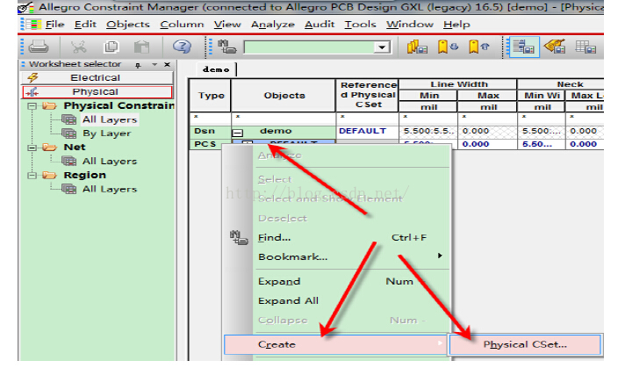Click the demo worksheet tab
618x368 pixels.
pyautogui.click(x=216, y=69)
